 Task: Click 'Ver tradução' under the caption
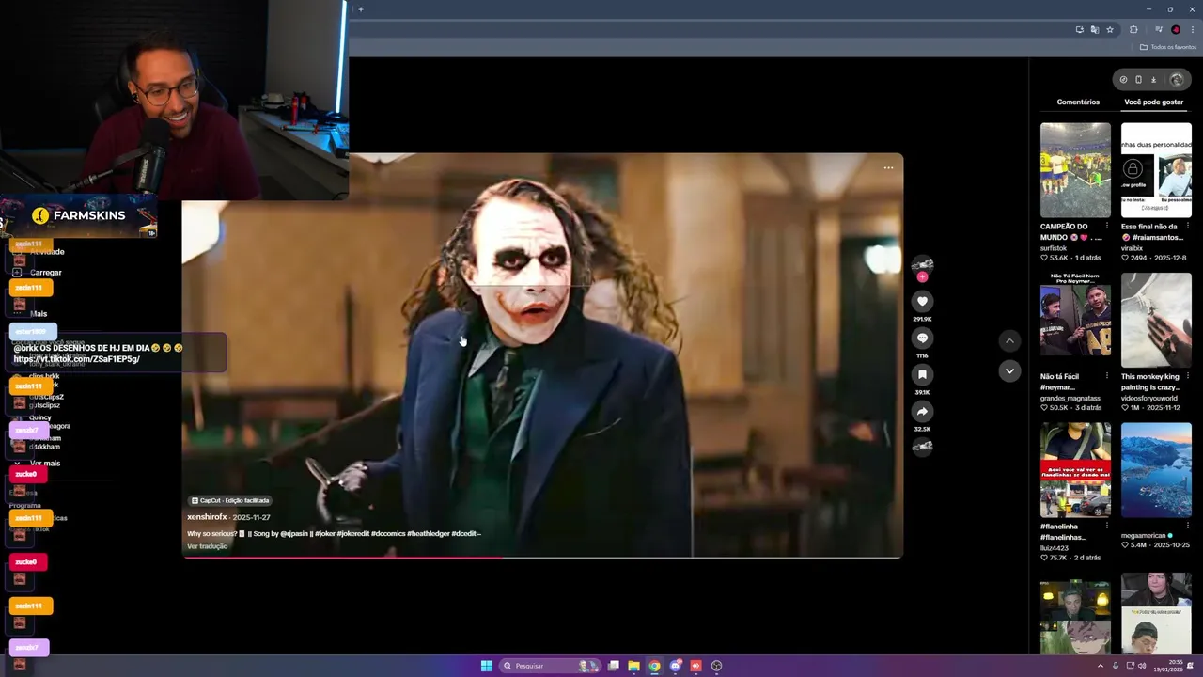click(x=207, y=546)
